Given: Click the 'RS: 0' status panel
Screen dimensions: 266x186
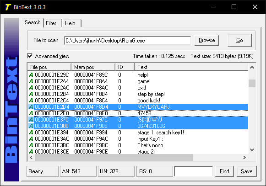Looking at the screenshot, I should 155,171.
